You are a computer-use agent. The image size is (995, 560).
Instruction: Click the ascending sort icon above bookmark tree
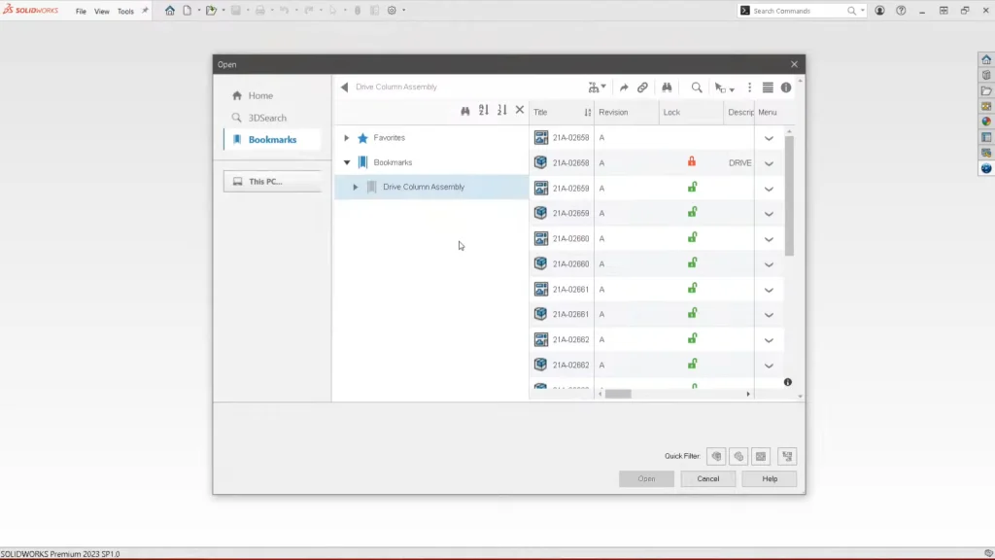tap(484, 111)
